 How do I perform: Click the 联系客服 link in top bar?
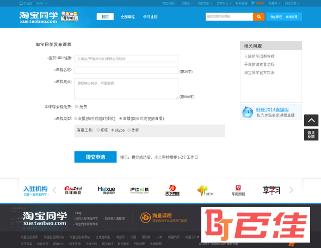pos(242,3)
